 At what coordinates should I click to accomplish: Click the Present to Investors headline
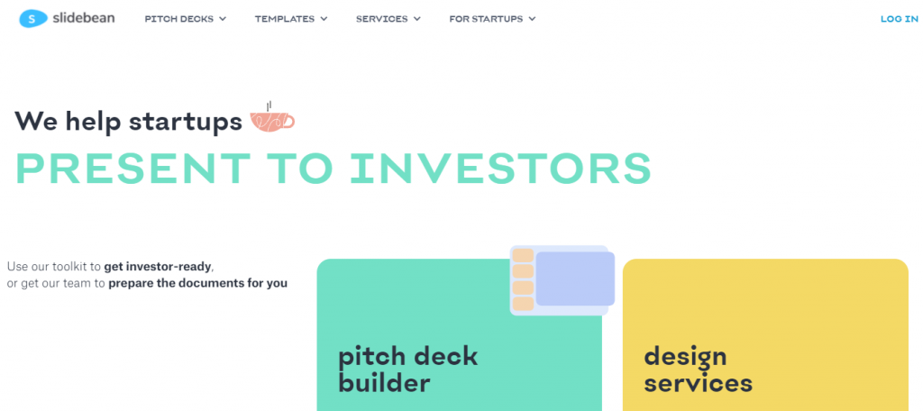(x=334, y=169)
